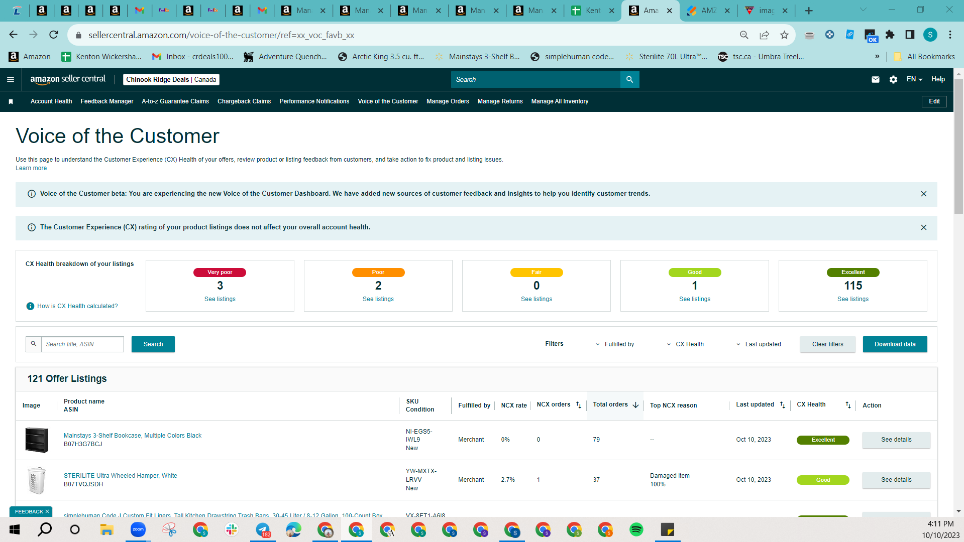
Task: Click the Chinook Ridge Deals Canada account switcher
Action: click(171, 79)
